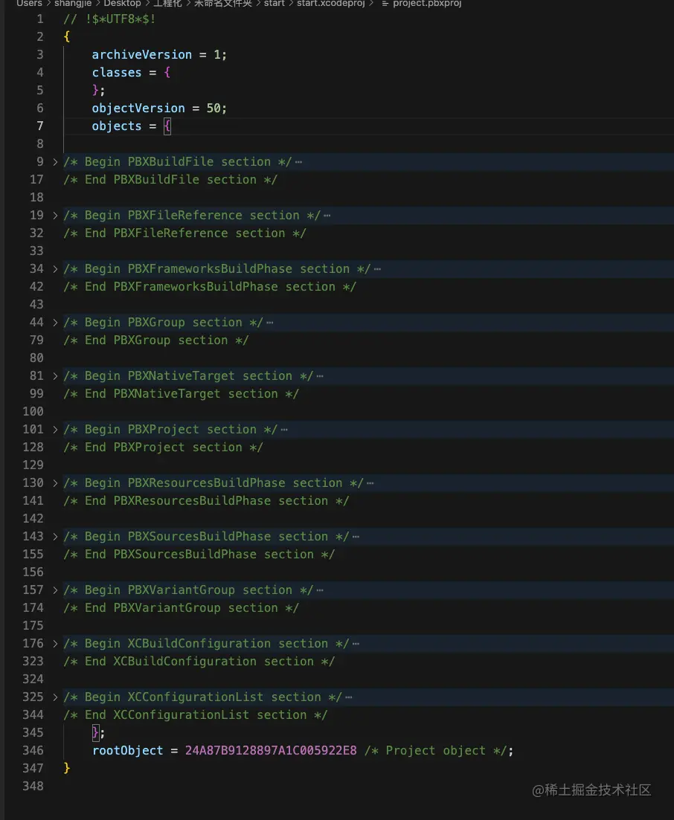Open the 工程化 breadcrumb folder
The image size is (674, 820).
(x=167, y=3)
